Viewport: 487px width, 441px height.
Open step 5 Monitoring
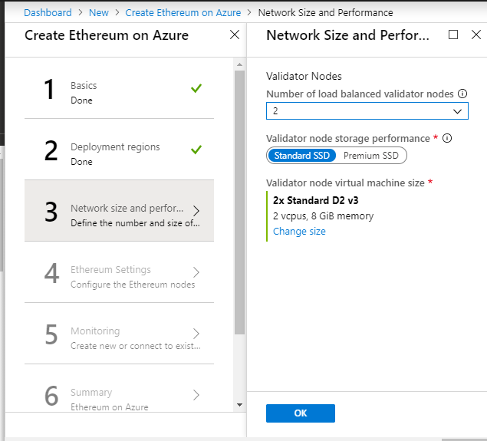coord(120,333)
